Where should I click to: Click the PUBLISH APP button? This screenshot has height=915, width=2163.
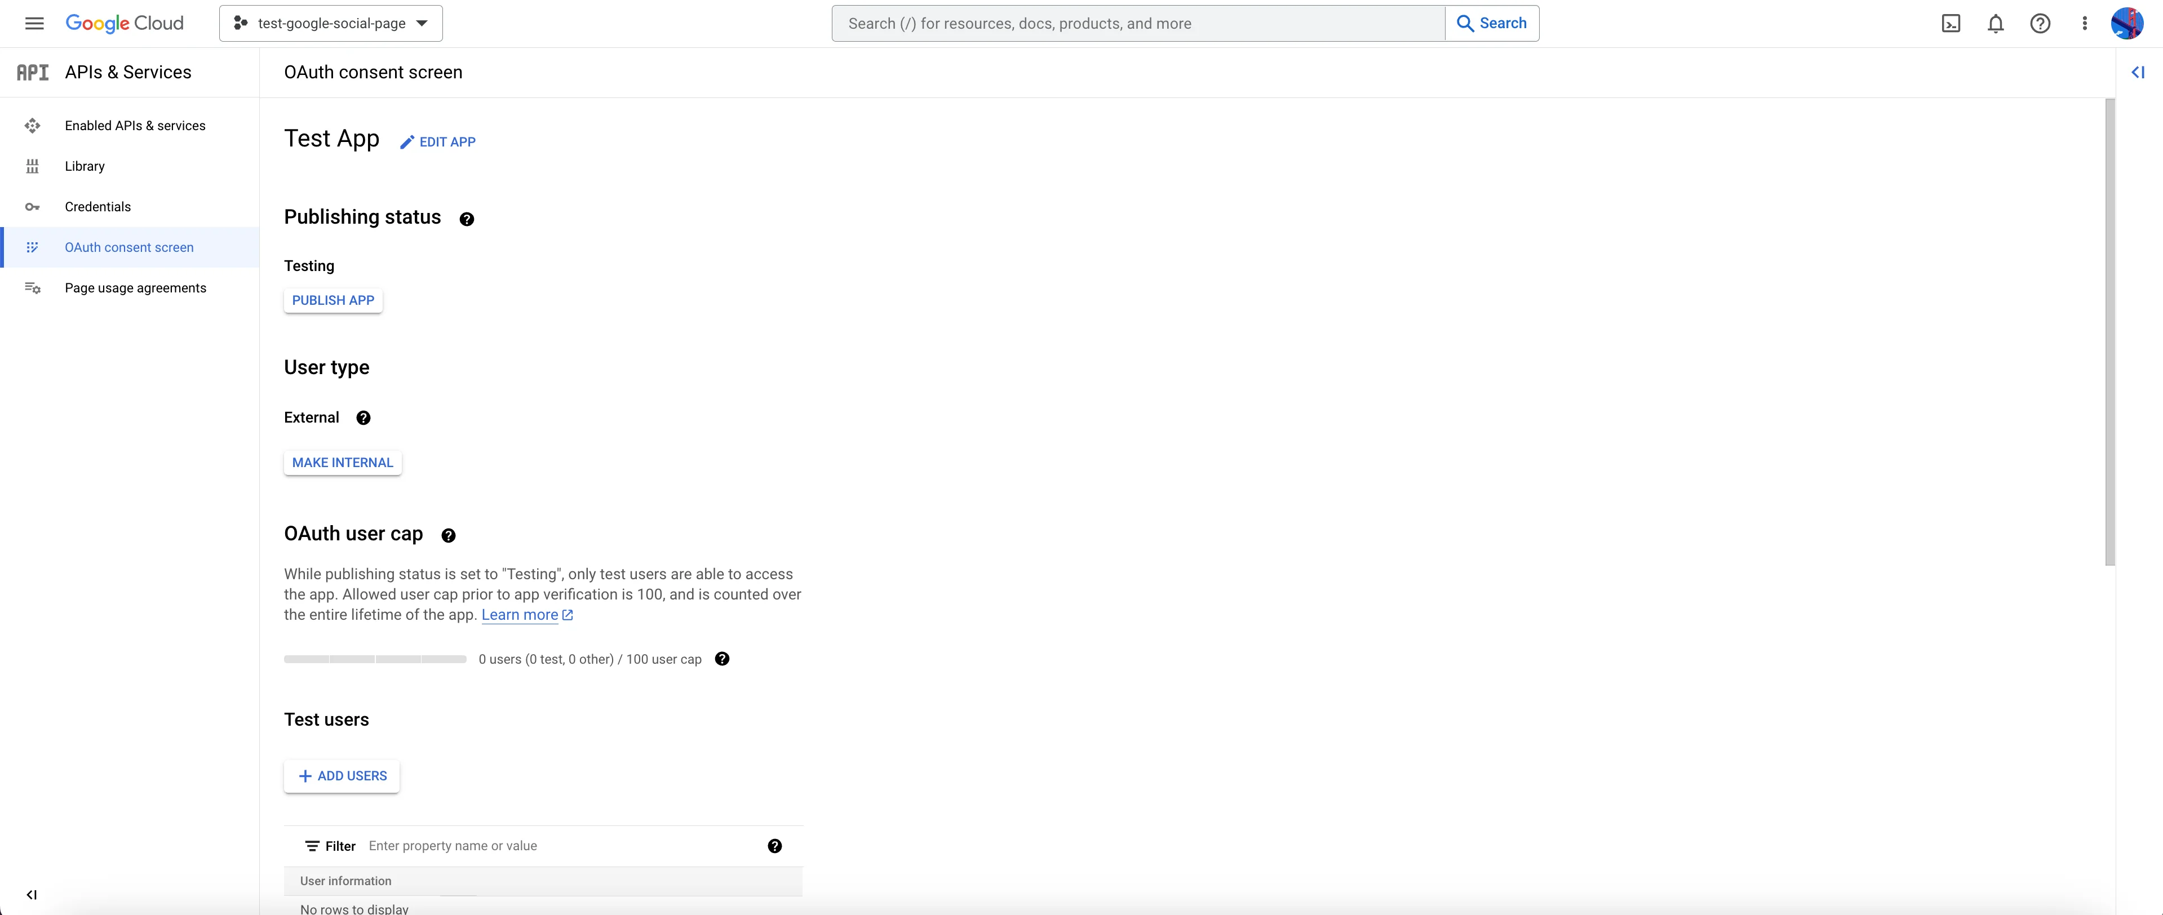point(333,300)
